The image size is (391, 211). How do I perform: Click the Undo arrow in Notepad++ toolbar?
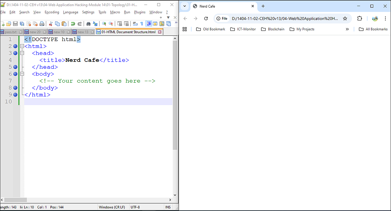point(73,24)
